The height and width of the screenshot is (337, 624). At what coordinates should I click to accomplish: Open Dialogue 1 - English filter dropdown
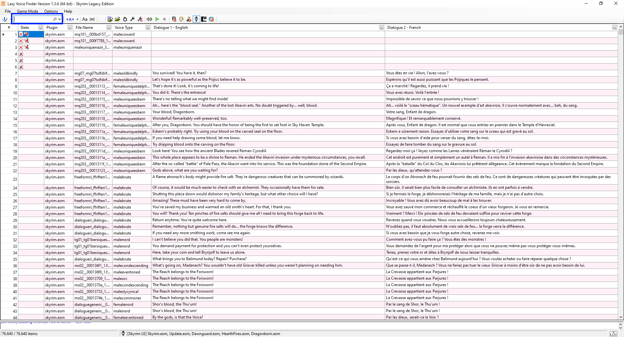382,28
